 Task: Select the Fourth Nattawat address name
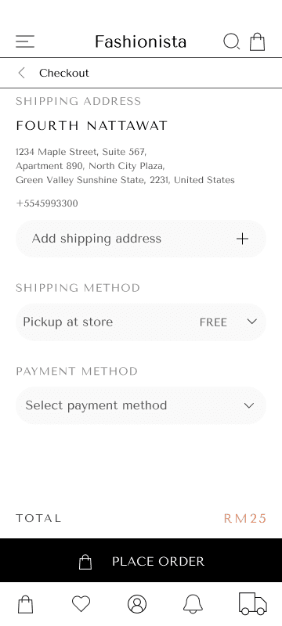[92, 126]
